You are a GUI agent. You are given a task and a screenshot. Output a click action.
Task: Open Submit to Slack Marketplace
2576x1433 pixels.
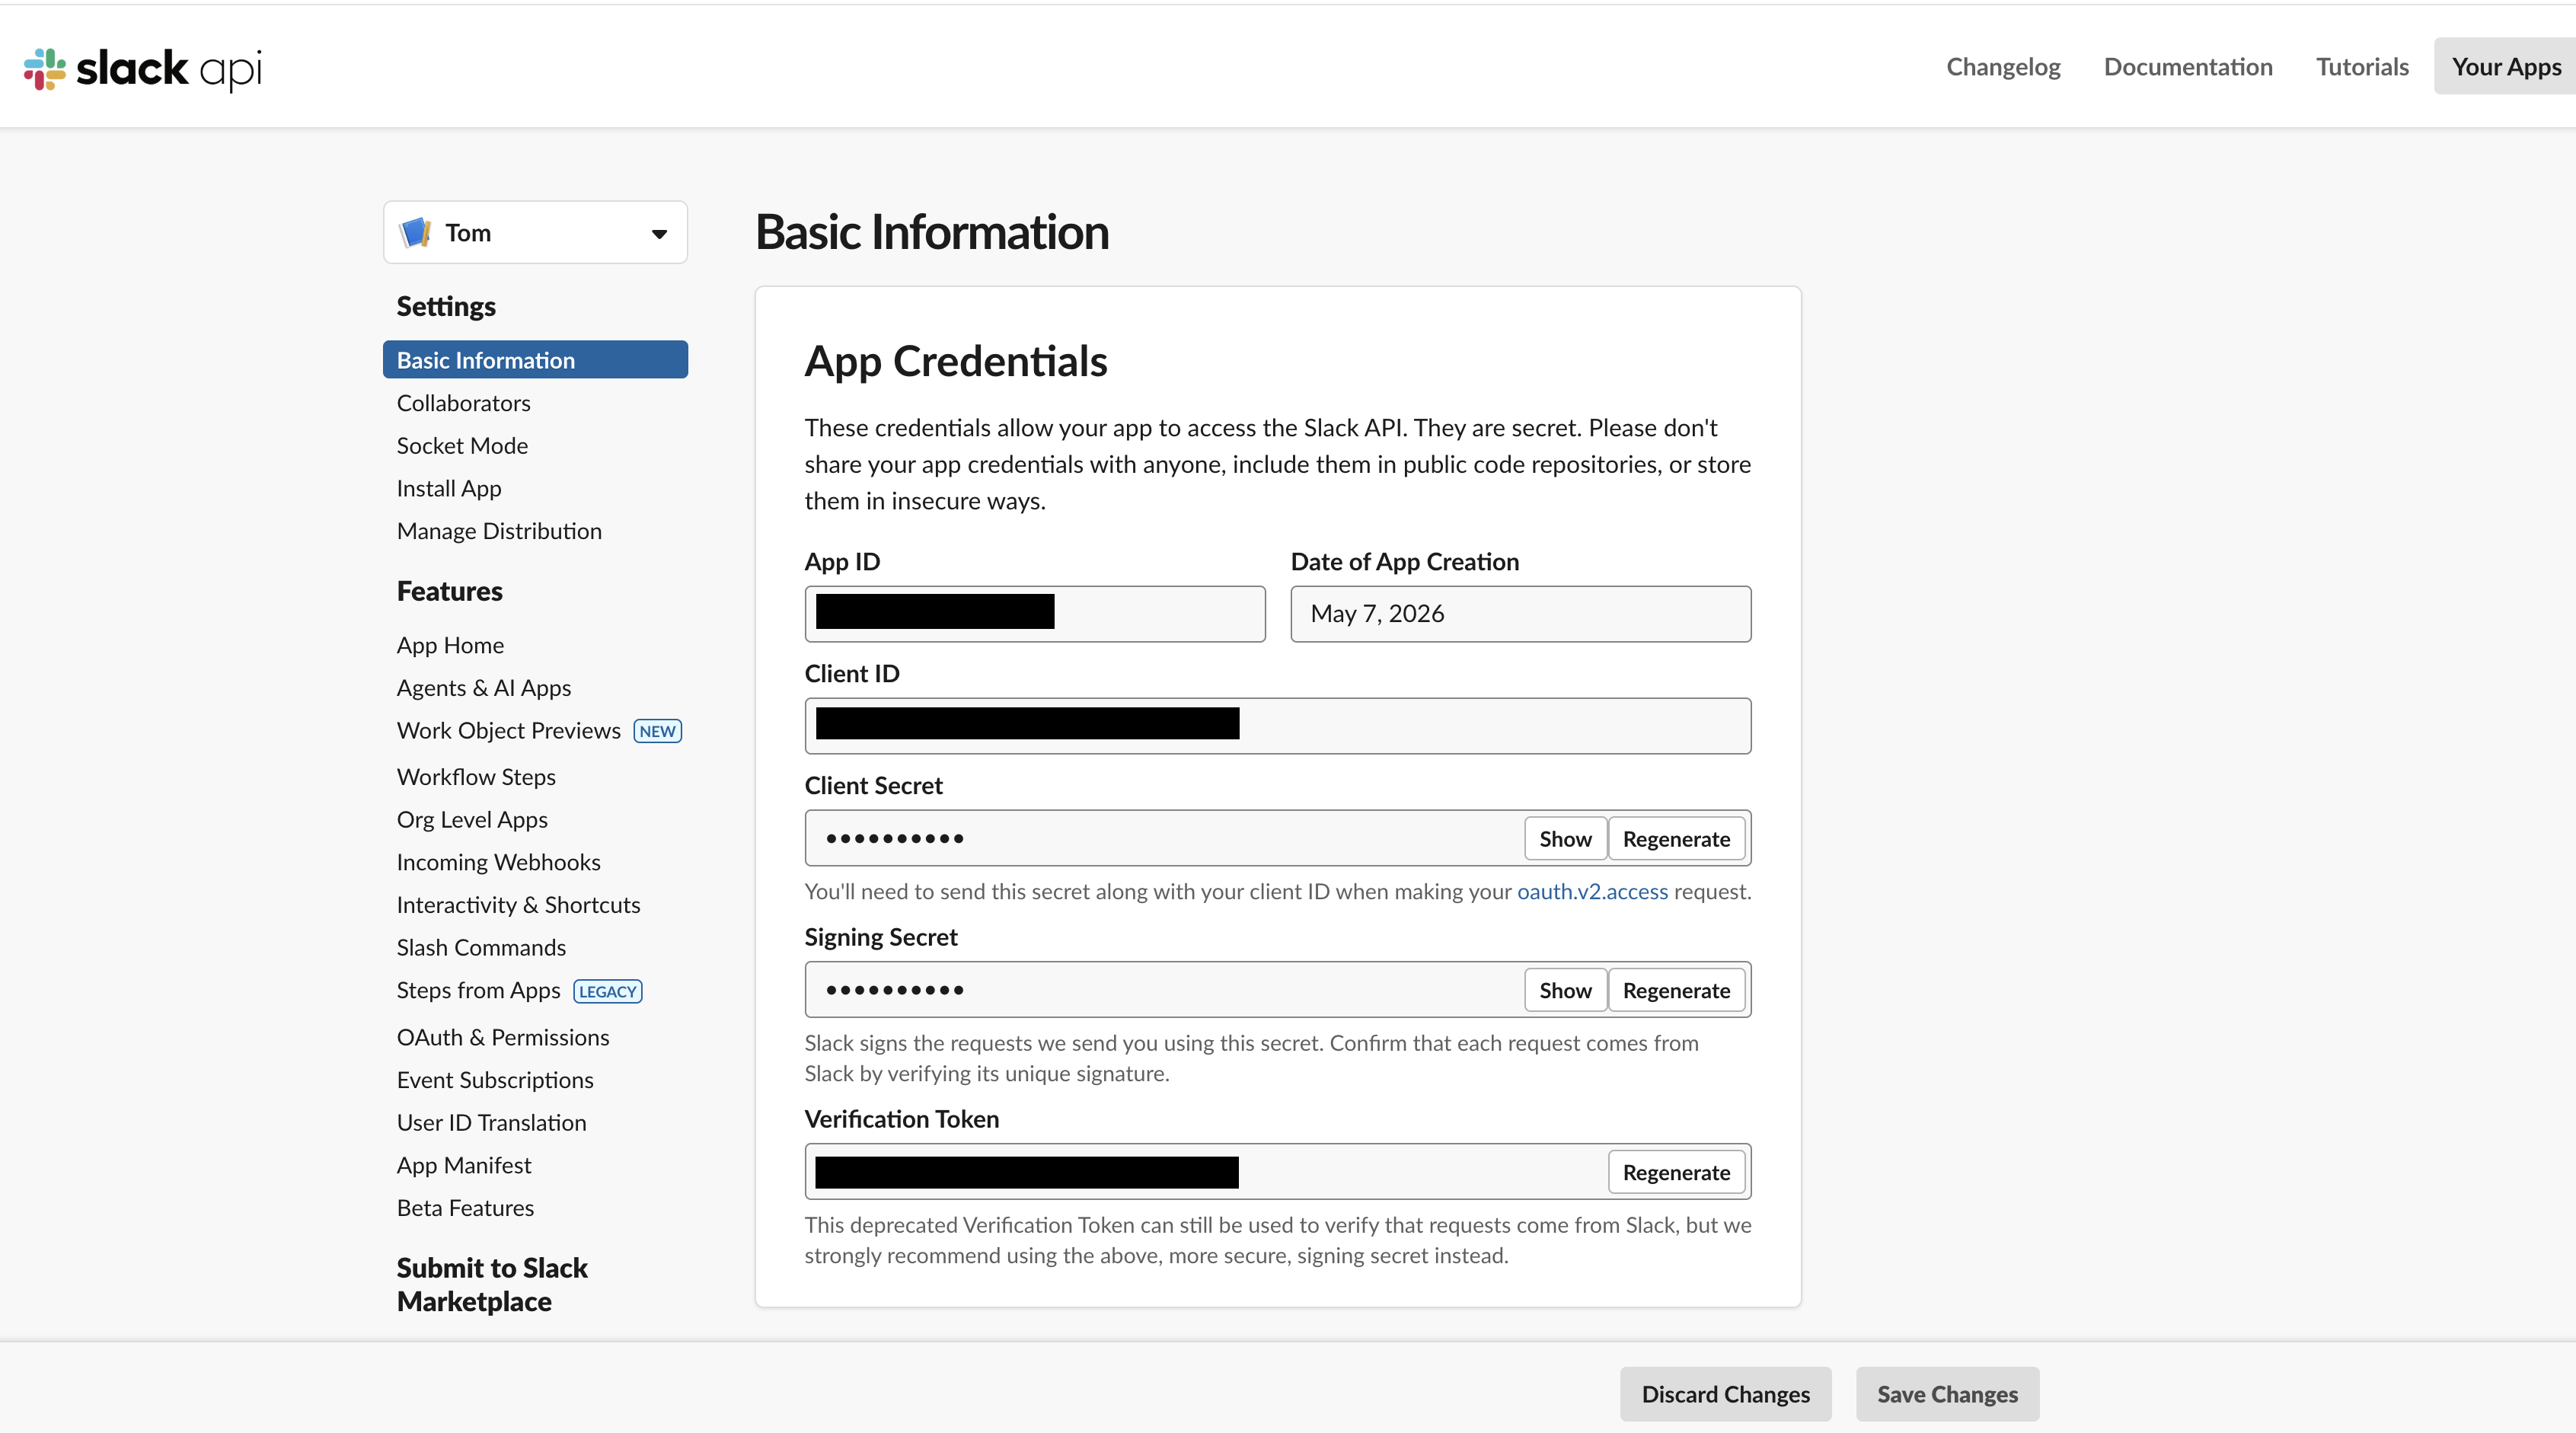coord(492,1285)
